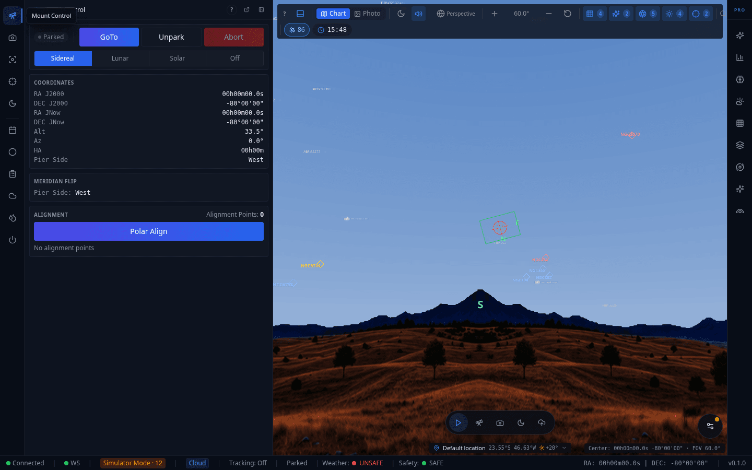
Task: Toggle the grid overlays group showing 4
Action: tap(594, 14)
